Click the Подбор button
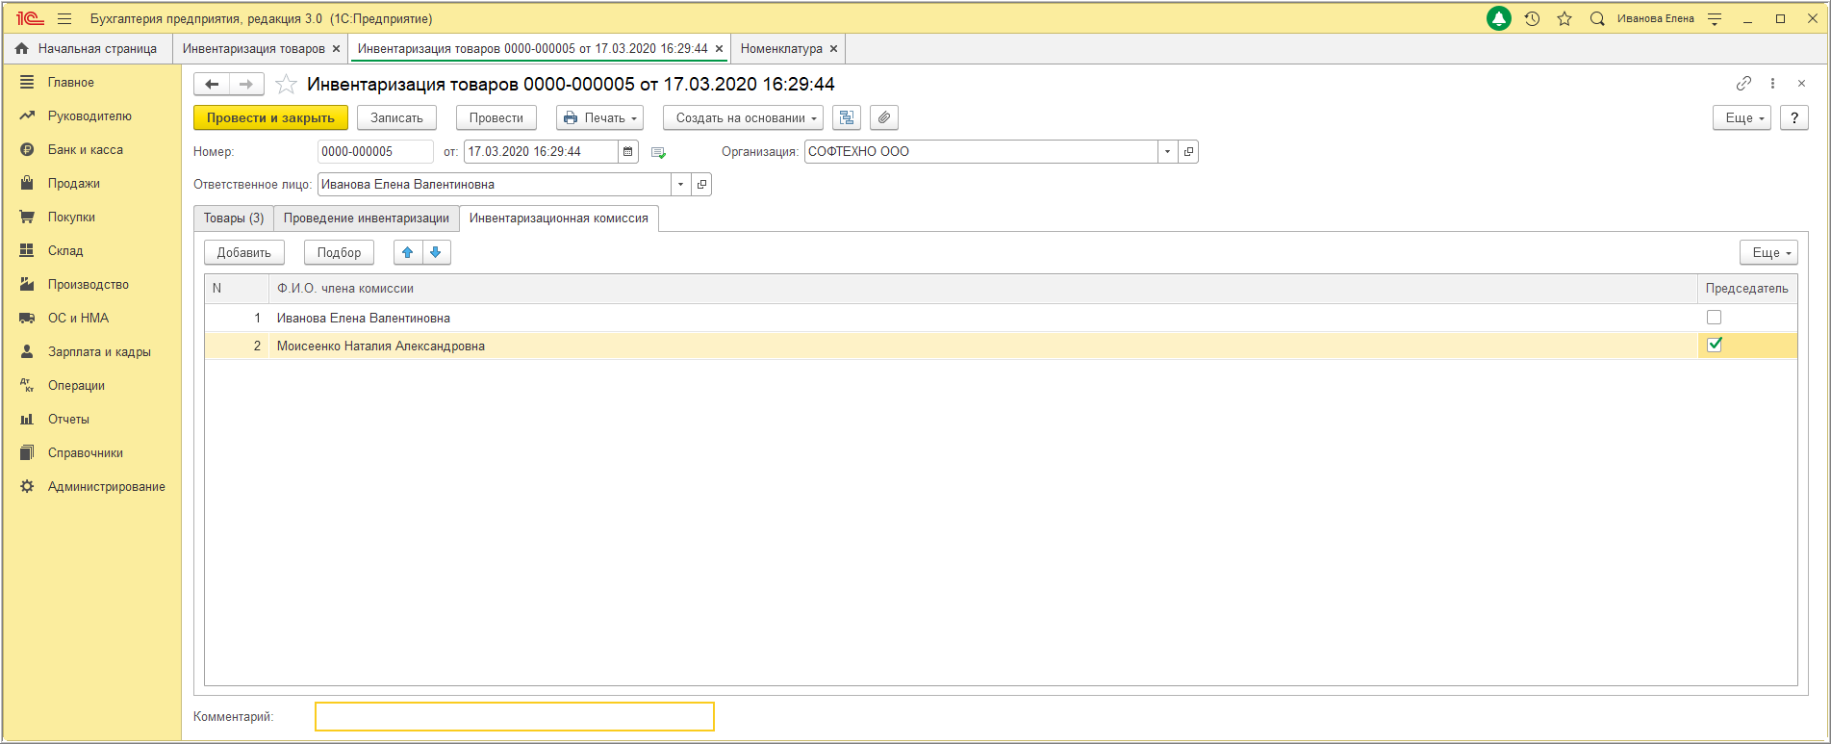1831x744 pixels. click(x=339, y=252)
